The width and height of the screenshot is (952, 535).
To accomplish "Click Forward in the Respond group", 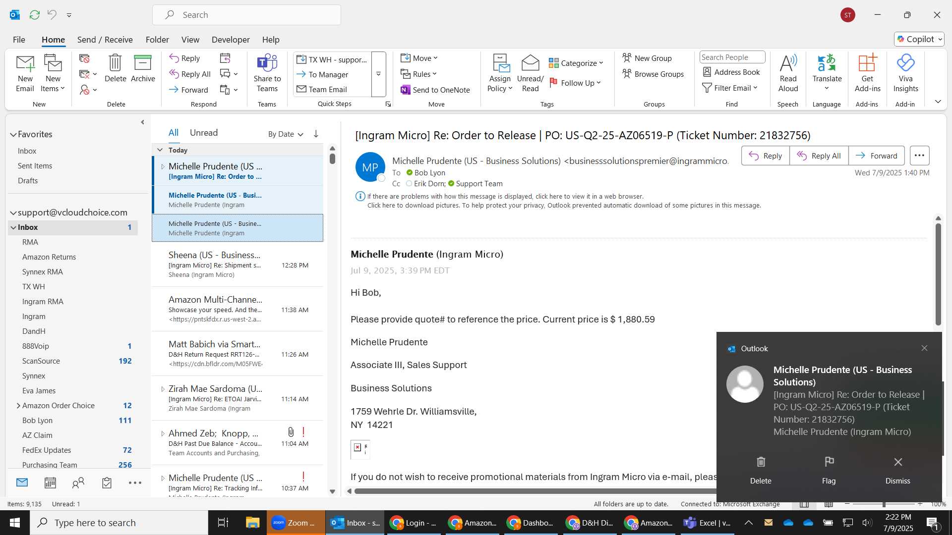I will pyautogui.click(x=188, y=90).
